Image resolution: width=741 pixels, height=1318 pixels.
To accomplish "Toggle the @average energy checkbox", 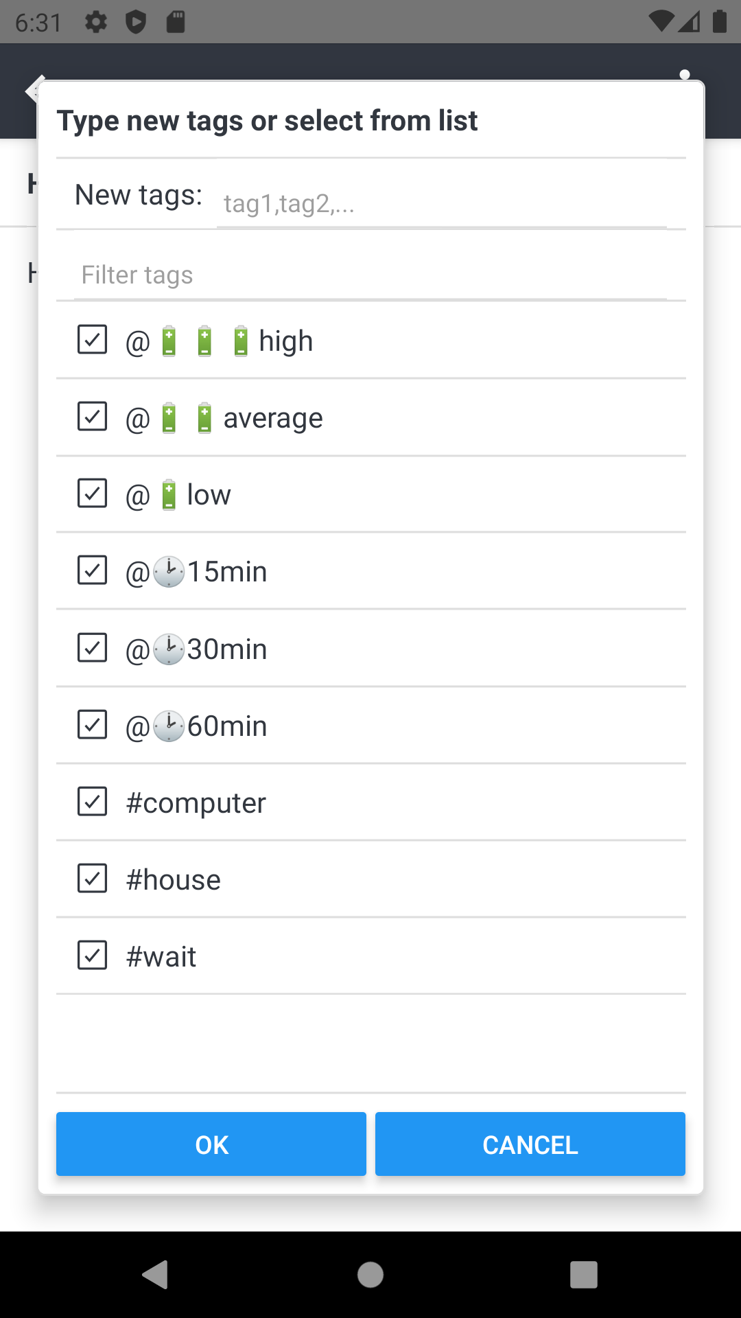I will click(x=91, y=416).
